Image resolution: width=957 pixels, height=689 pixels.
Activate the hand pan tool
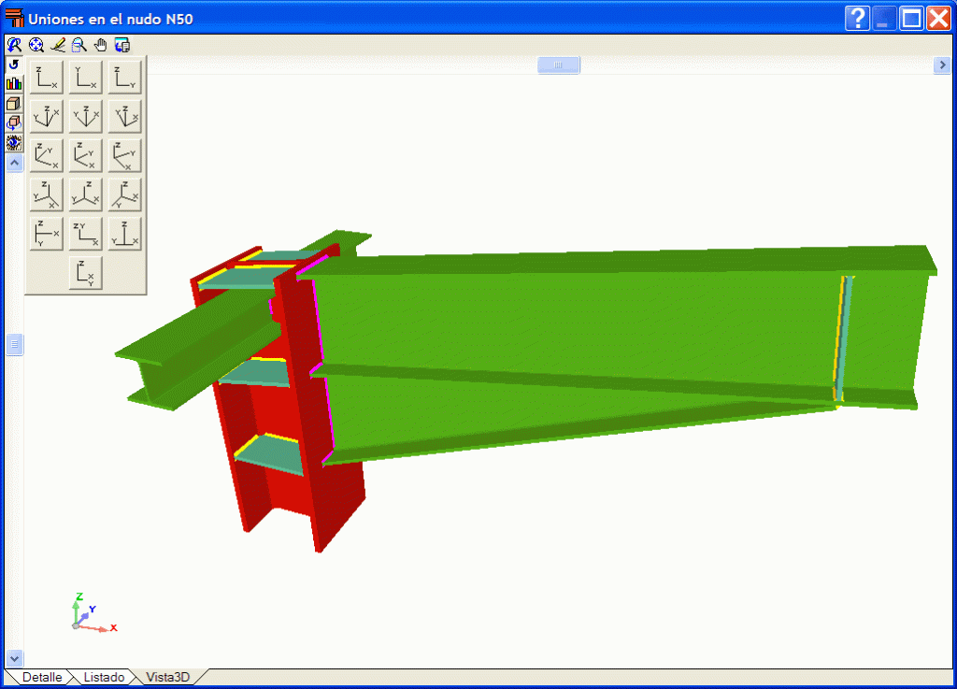[x=100, y=45]
